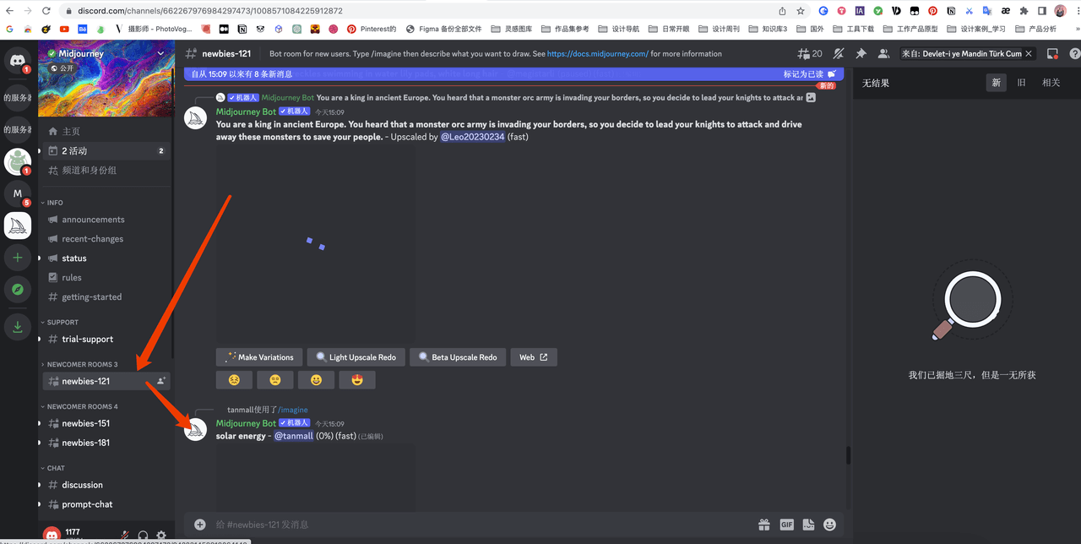This screenshot has width=1081, height=544.
Task: Toggle member list icon in header
Action: [x=883, y=53]
